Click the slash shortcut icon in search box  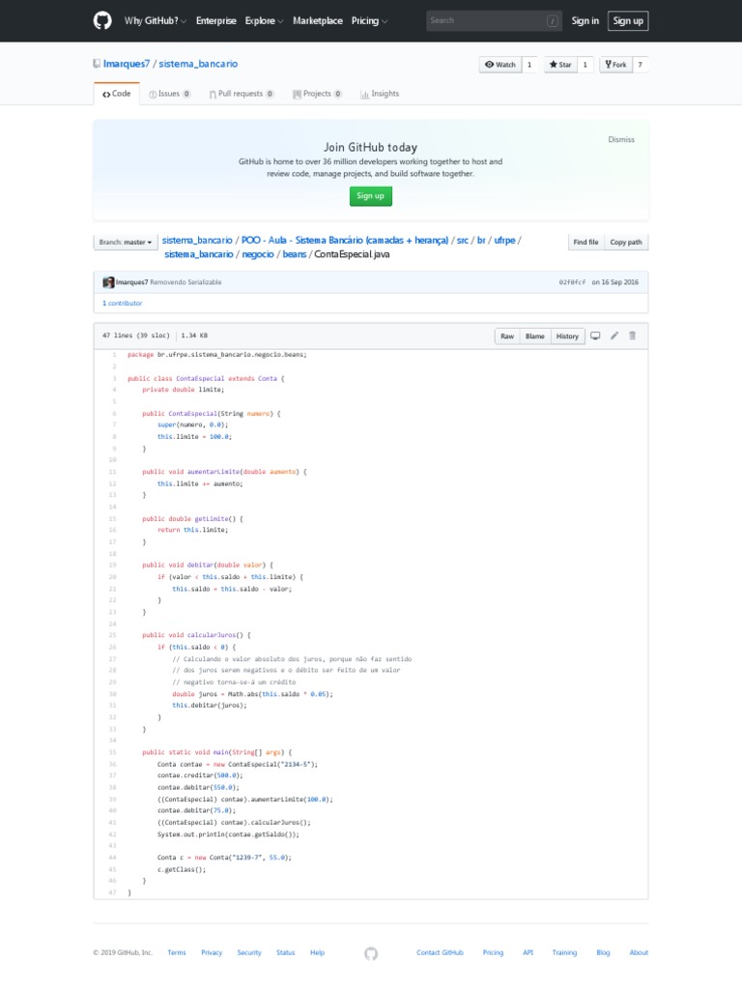552,21
